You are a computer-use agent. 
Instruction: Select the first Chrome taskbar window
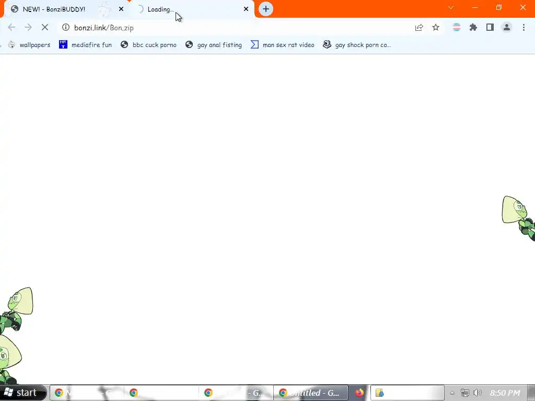[87, 393]
